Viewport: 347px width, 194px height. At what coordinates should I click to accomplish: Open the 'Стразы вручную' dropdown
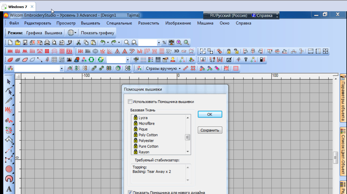180,68
